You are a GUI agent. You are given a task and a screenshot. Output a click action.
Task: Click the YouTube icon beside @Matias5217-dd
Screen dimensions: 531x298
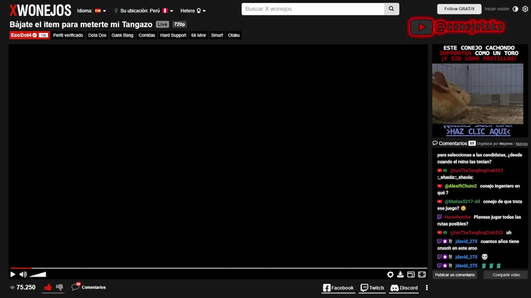click(440, 202)
